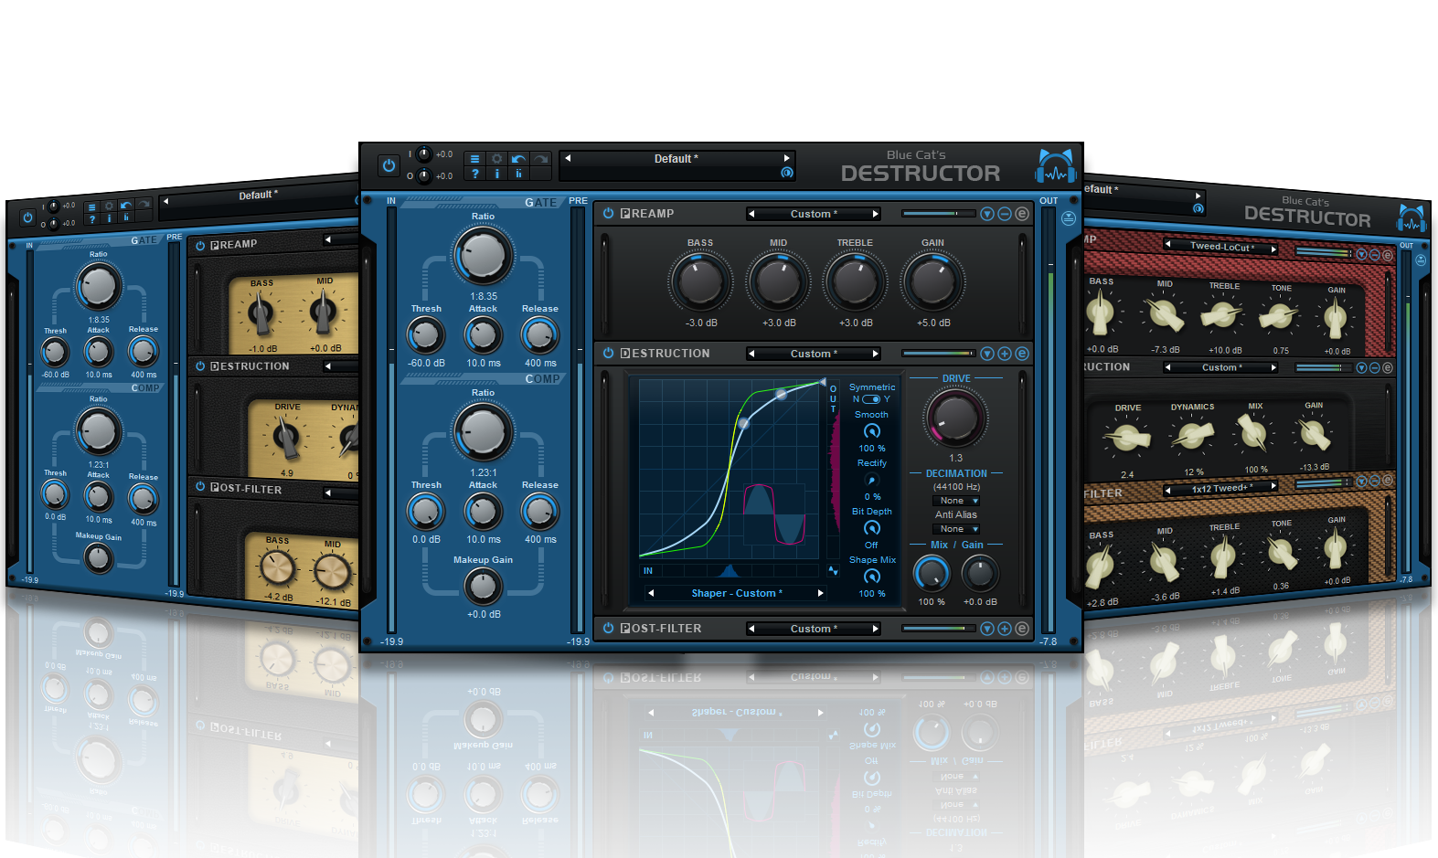Select previous main preset arrow beside 'Default *'

[x=568, y=158]
